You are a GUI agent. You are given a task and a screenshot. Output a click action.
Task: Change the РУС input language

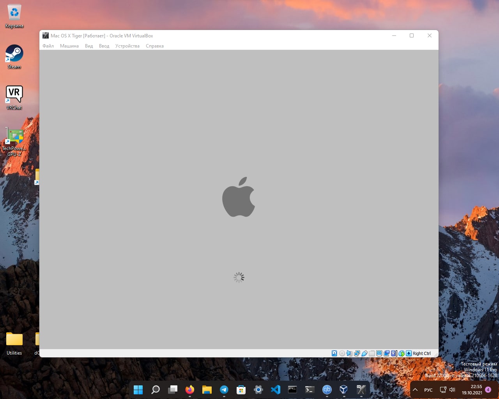428,390
